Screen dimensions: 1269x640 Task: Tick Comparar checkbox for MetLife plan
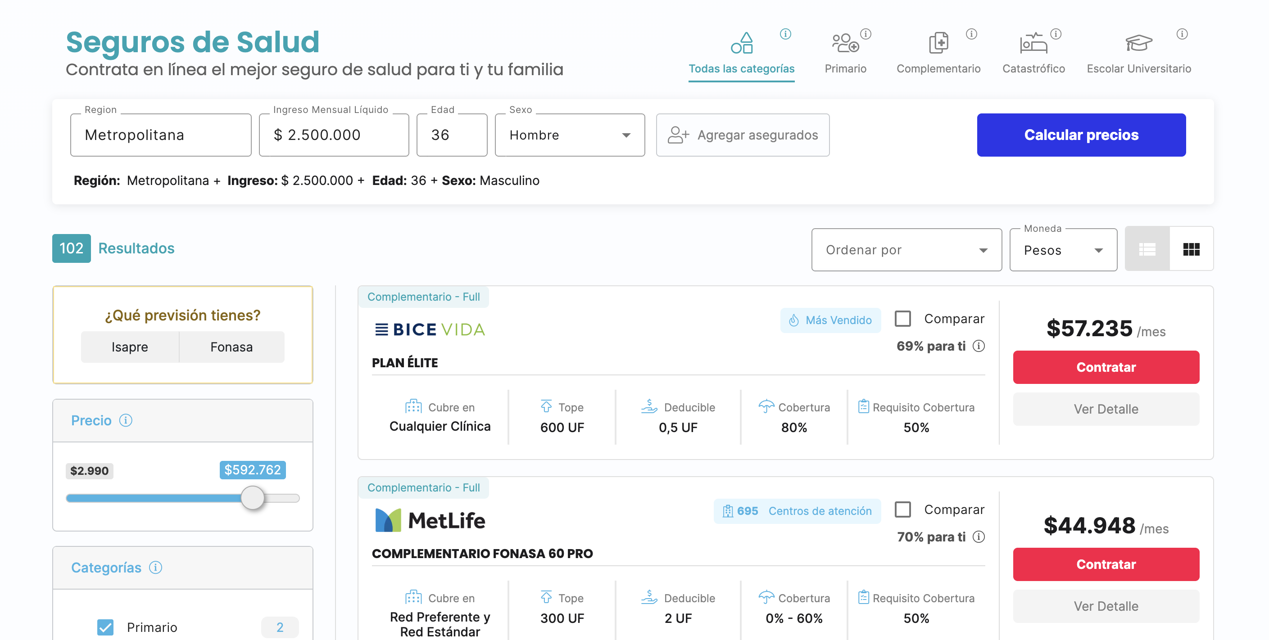[x=902, y=509]
